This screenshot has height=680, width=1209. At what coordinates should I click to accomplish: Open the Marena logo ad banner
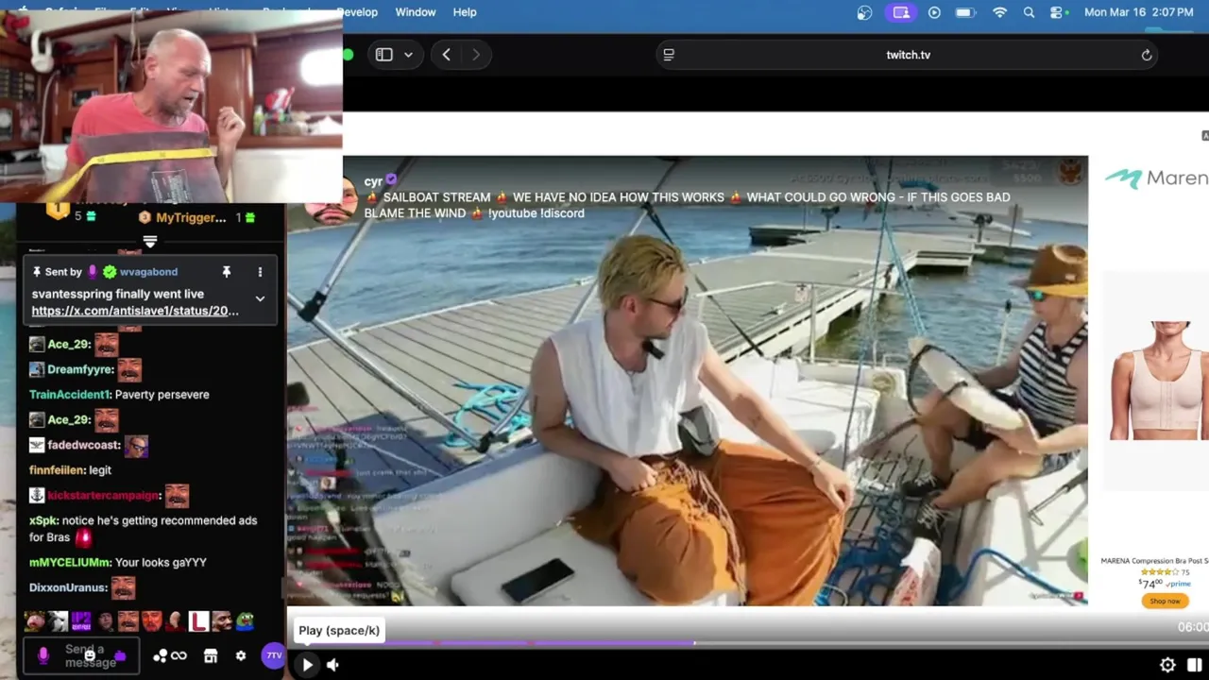pos(1156,178)
